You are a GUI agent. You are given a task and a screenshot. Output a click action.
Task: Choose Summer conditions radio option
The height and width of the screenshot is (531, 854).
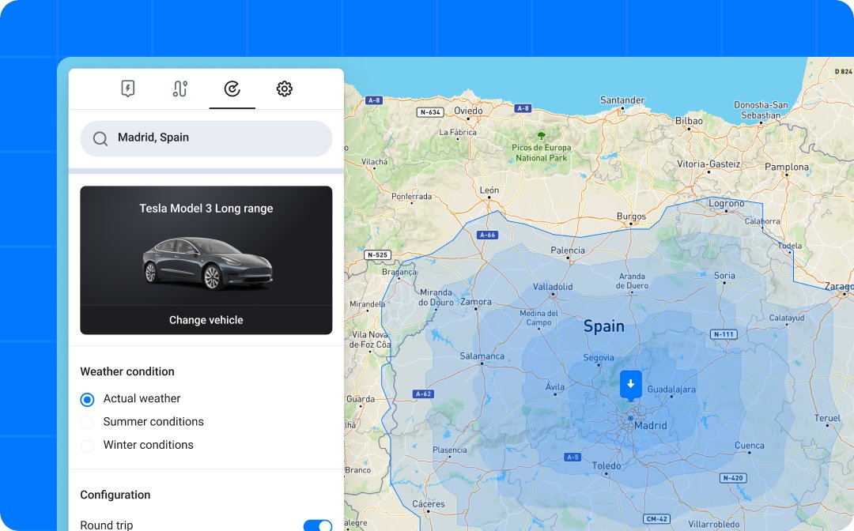click(x=87, y=422)
